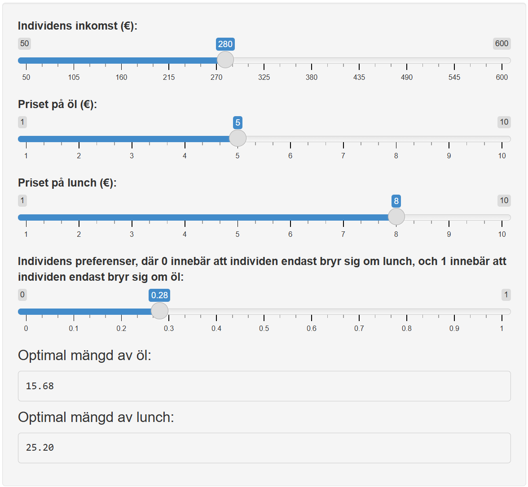Image resolution: width=528 pixels, height=487 pixels.
Task: Click the max label 10 on beer price slider
Action: coord(504,122)
